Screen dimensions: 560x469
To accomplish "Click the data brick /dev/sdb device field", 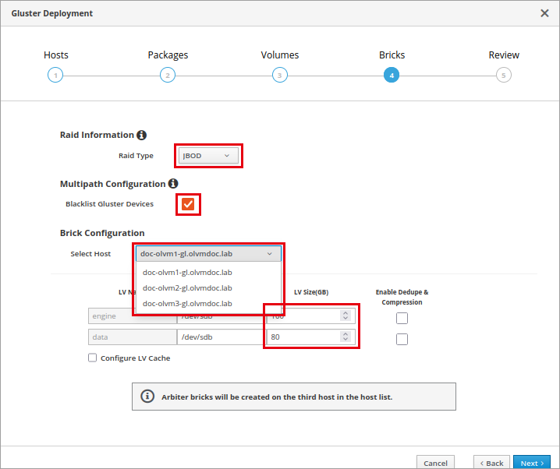I will point(220,337).
